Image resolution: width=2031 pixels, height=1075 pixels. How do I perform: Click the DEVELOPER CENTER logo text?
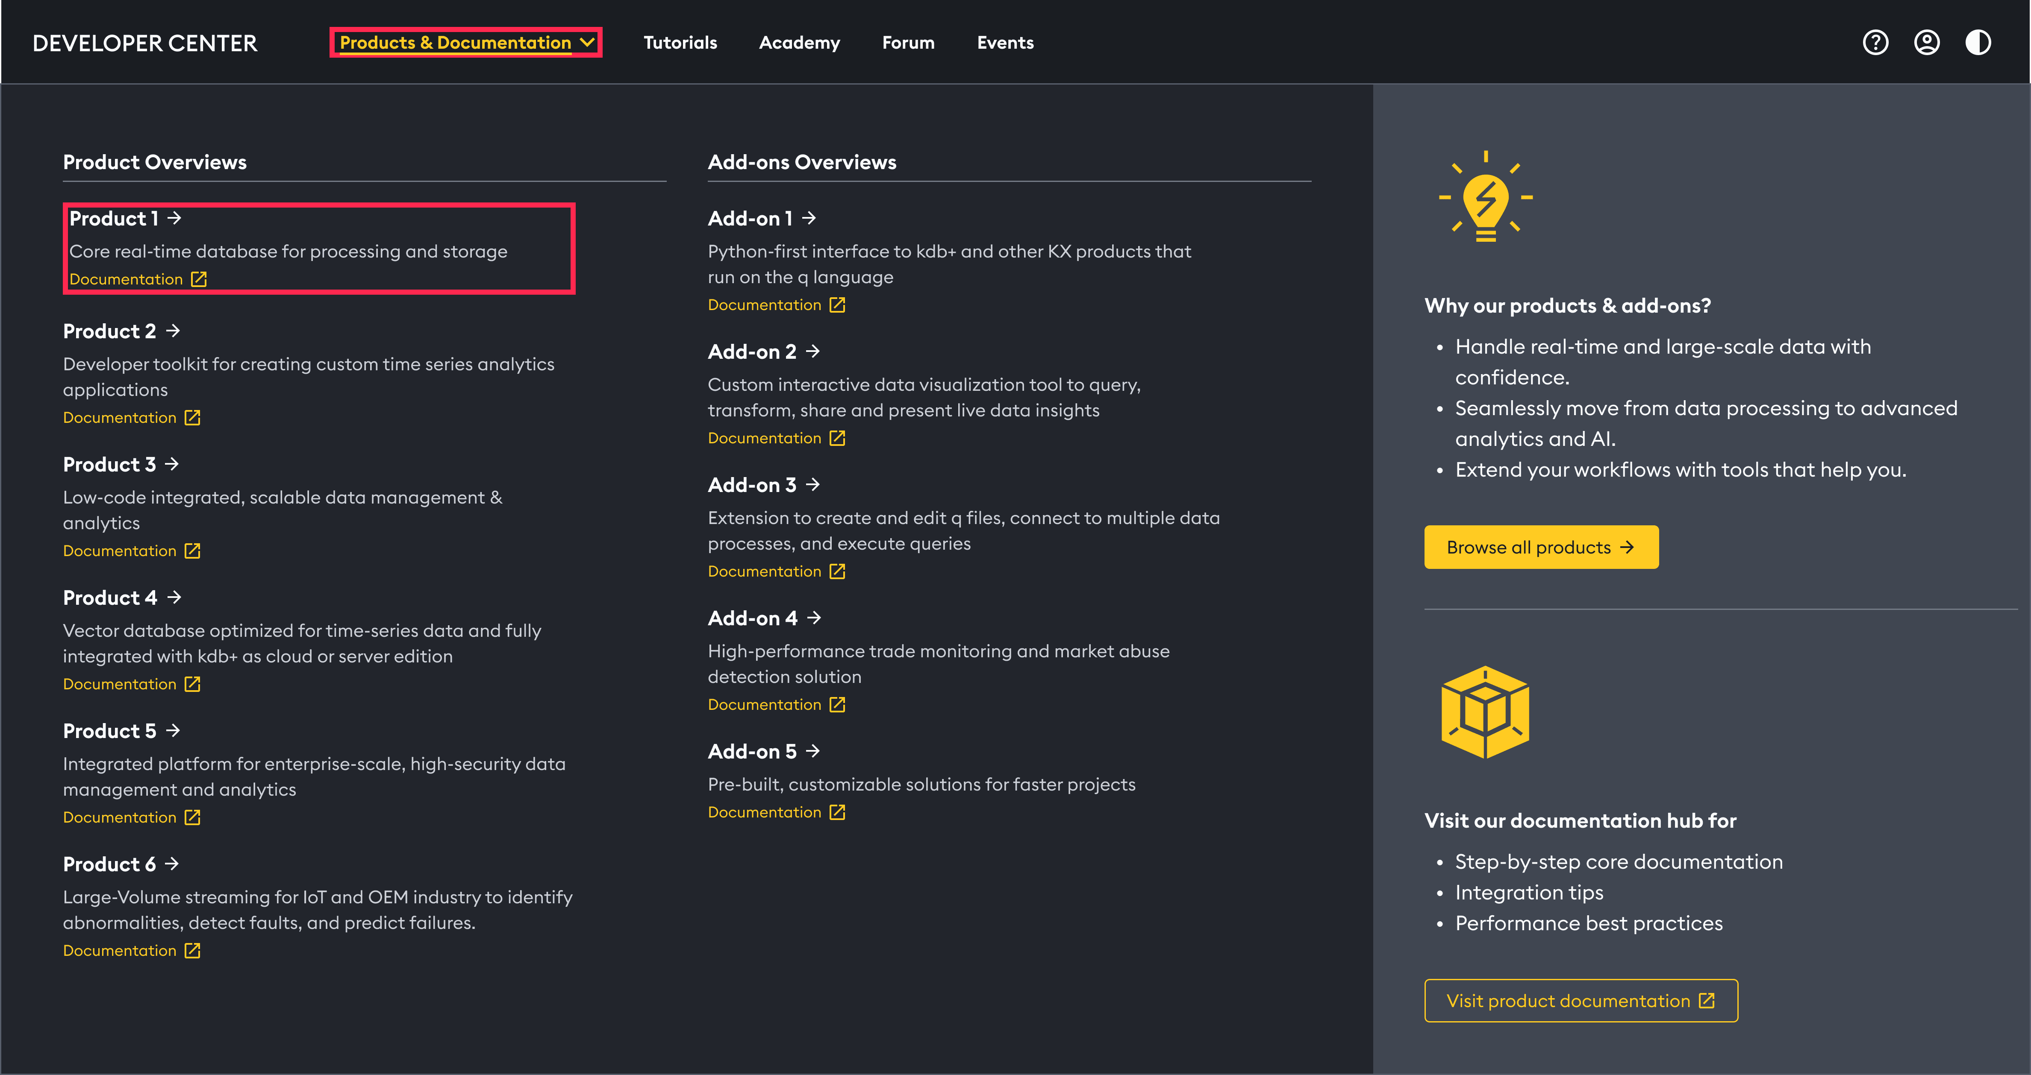click(145, 43)
